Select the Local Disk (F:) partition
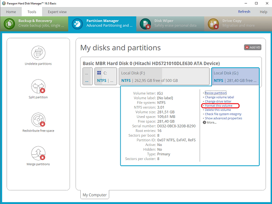Screen dimensions: 272x204 pos(164,76)
